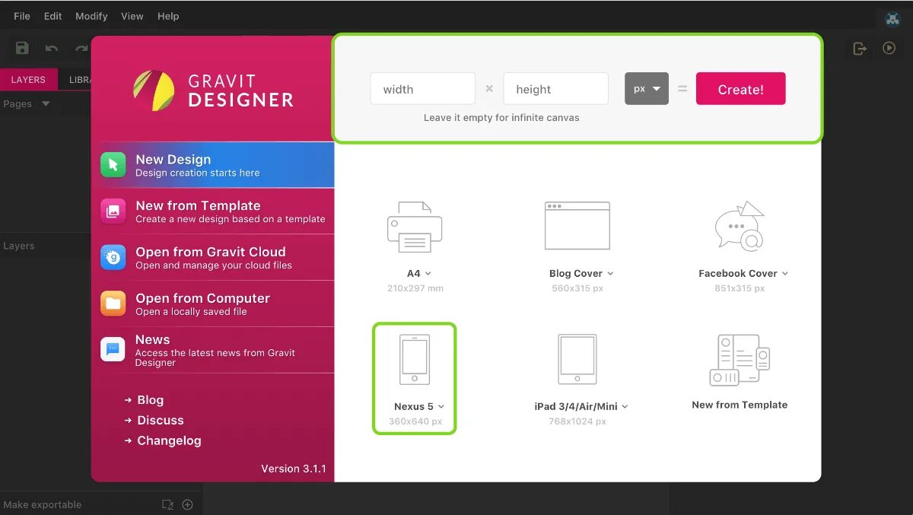Expand the iPad 3/4/Air/Mini dropdown arrow
Image resolution: width=913 pixels, height=515 pixels.
click(x=625, y=406)
